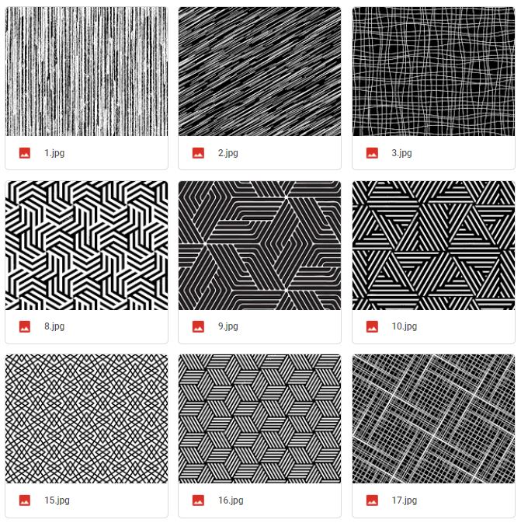Click the image file icon beside 10.jpg

372,326
